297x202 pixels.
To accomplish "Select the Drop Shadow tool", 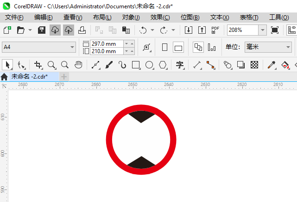I will coord(241,65).
